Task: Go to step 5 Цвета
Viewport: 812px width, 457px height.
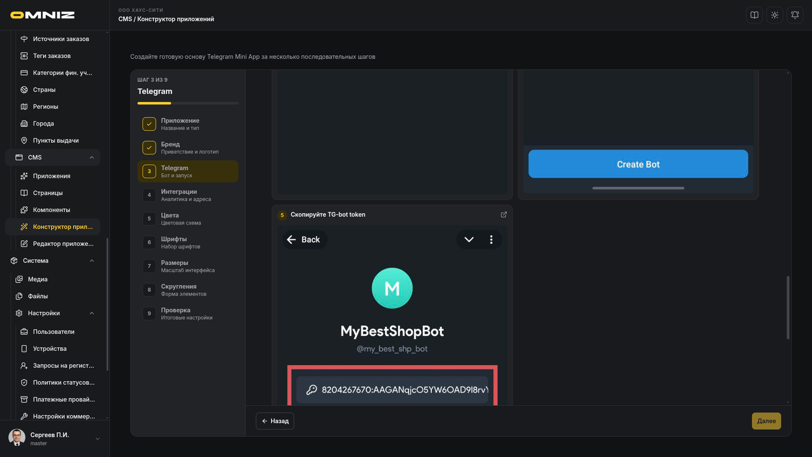Action: click(188, 219)
